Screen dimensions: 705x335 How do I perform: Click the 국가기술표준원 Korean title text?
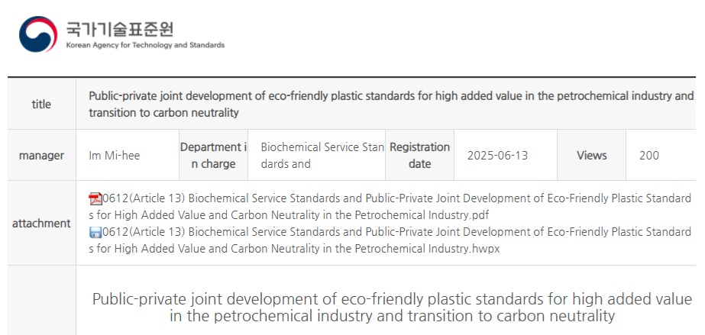(120, 29)
